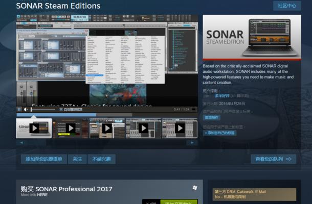The image size is (312, 204).
Task: Select the 音频制作 tag
Action: tap(212, 117)
